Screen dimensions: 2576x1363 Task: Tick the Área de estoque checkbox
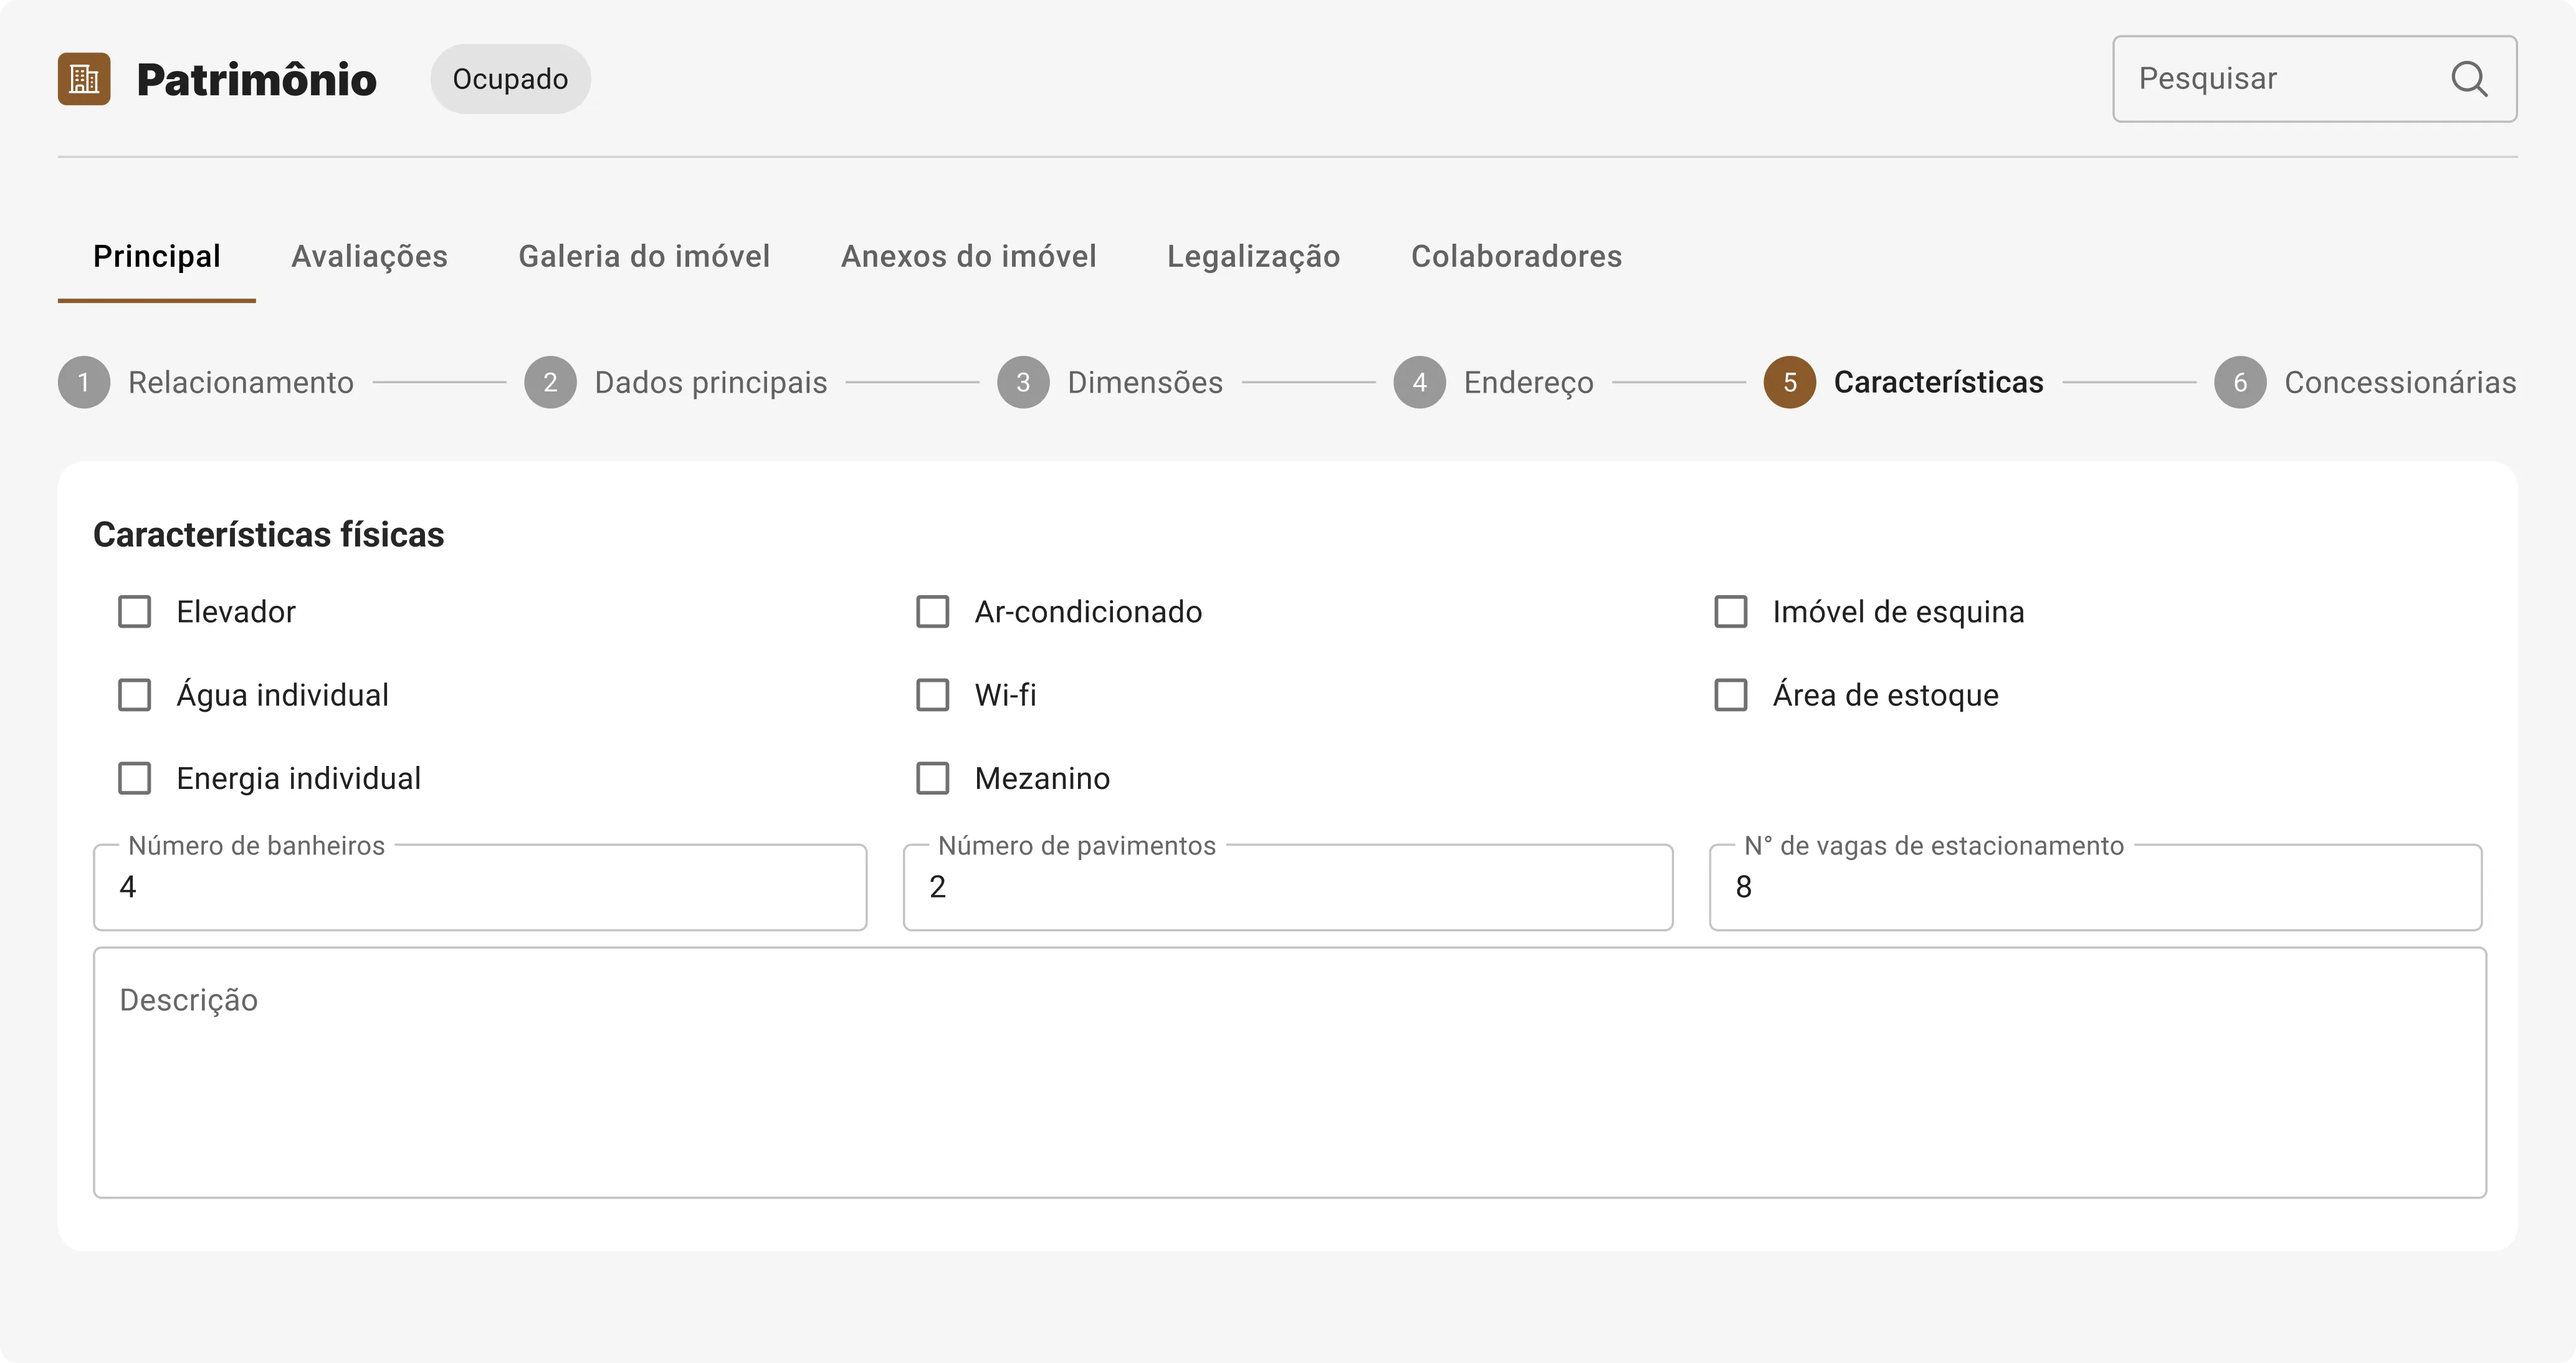tap(1731, 695)
